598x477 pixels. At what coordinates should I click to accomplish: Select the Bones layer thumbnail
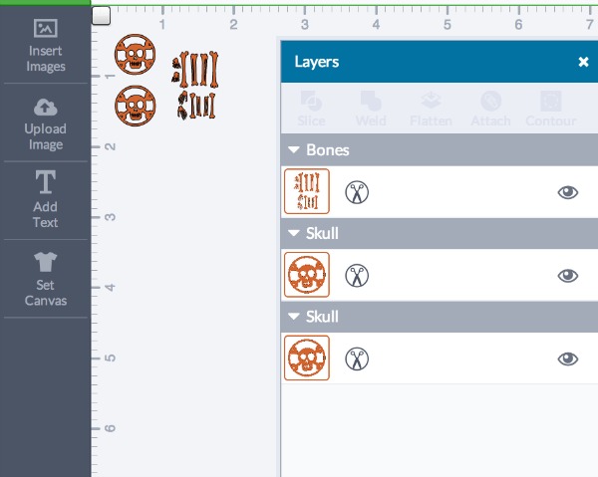307,191
